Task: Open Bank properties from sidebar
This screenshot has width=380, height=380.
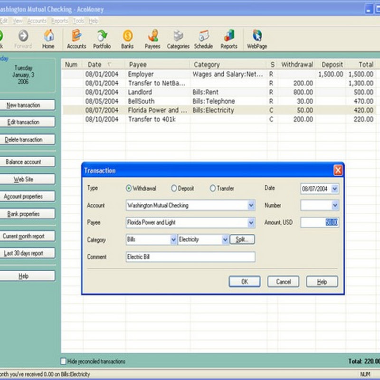Action: pyautogui.click(x=27, y=214)
